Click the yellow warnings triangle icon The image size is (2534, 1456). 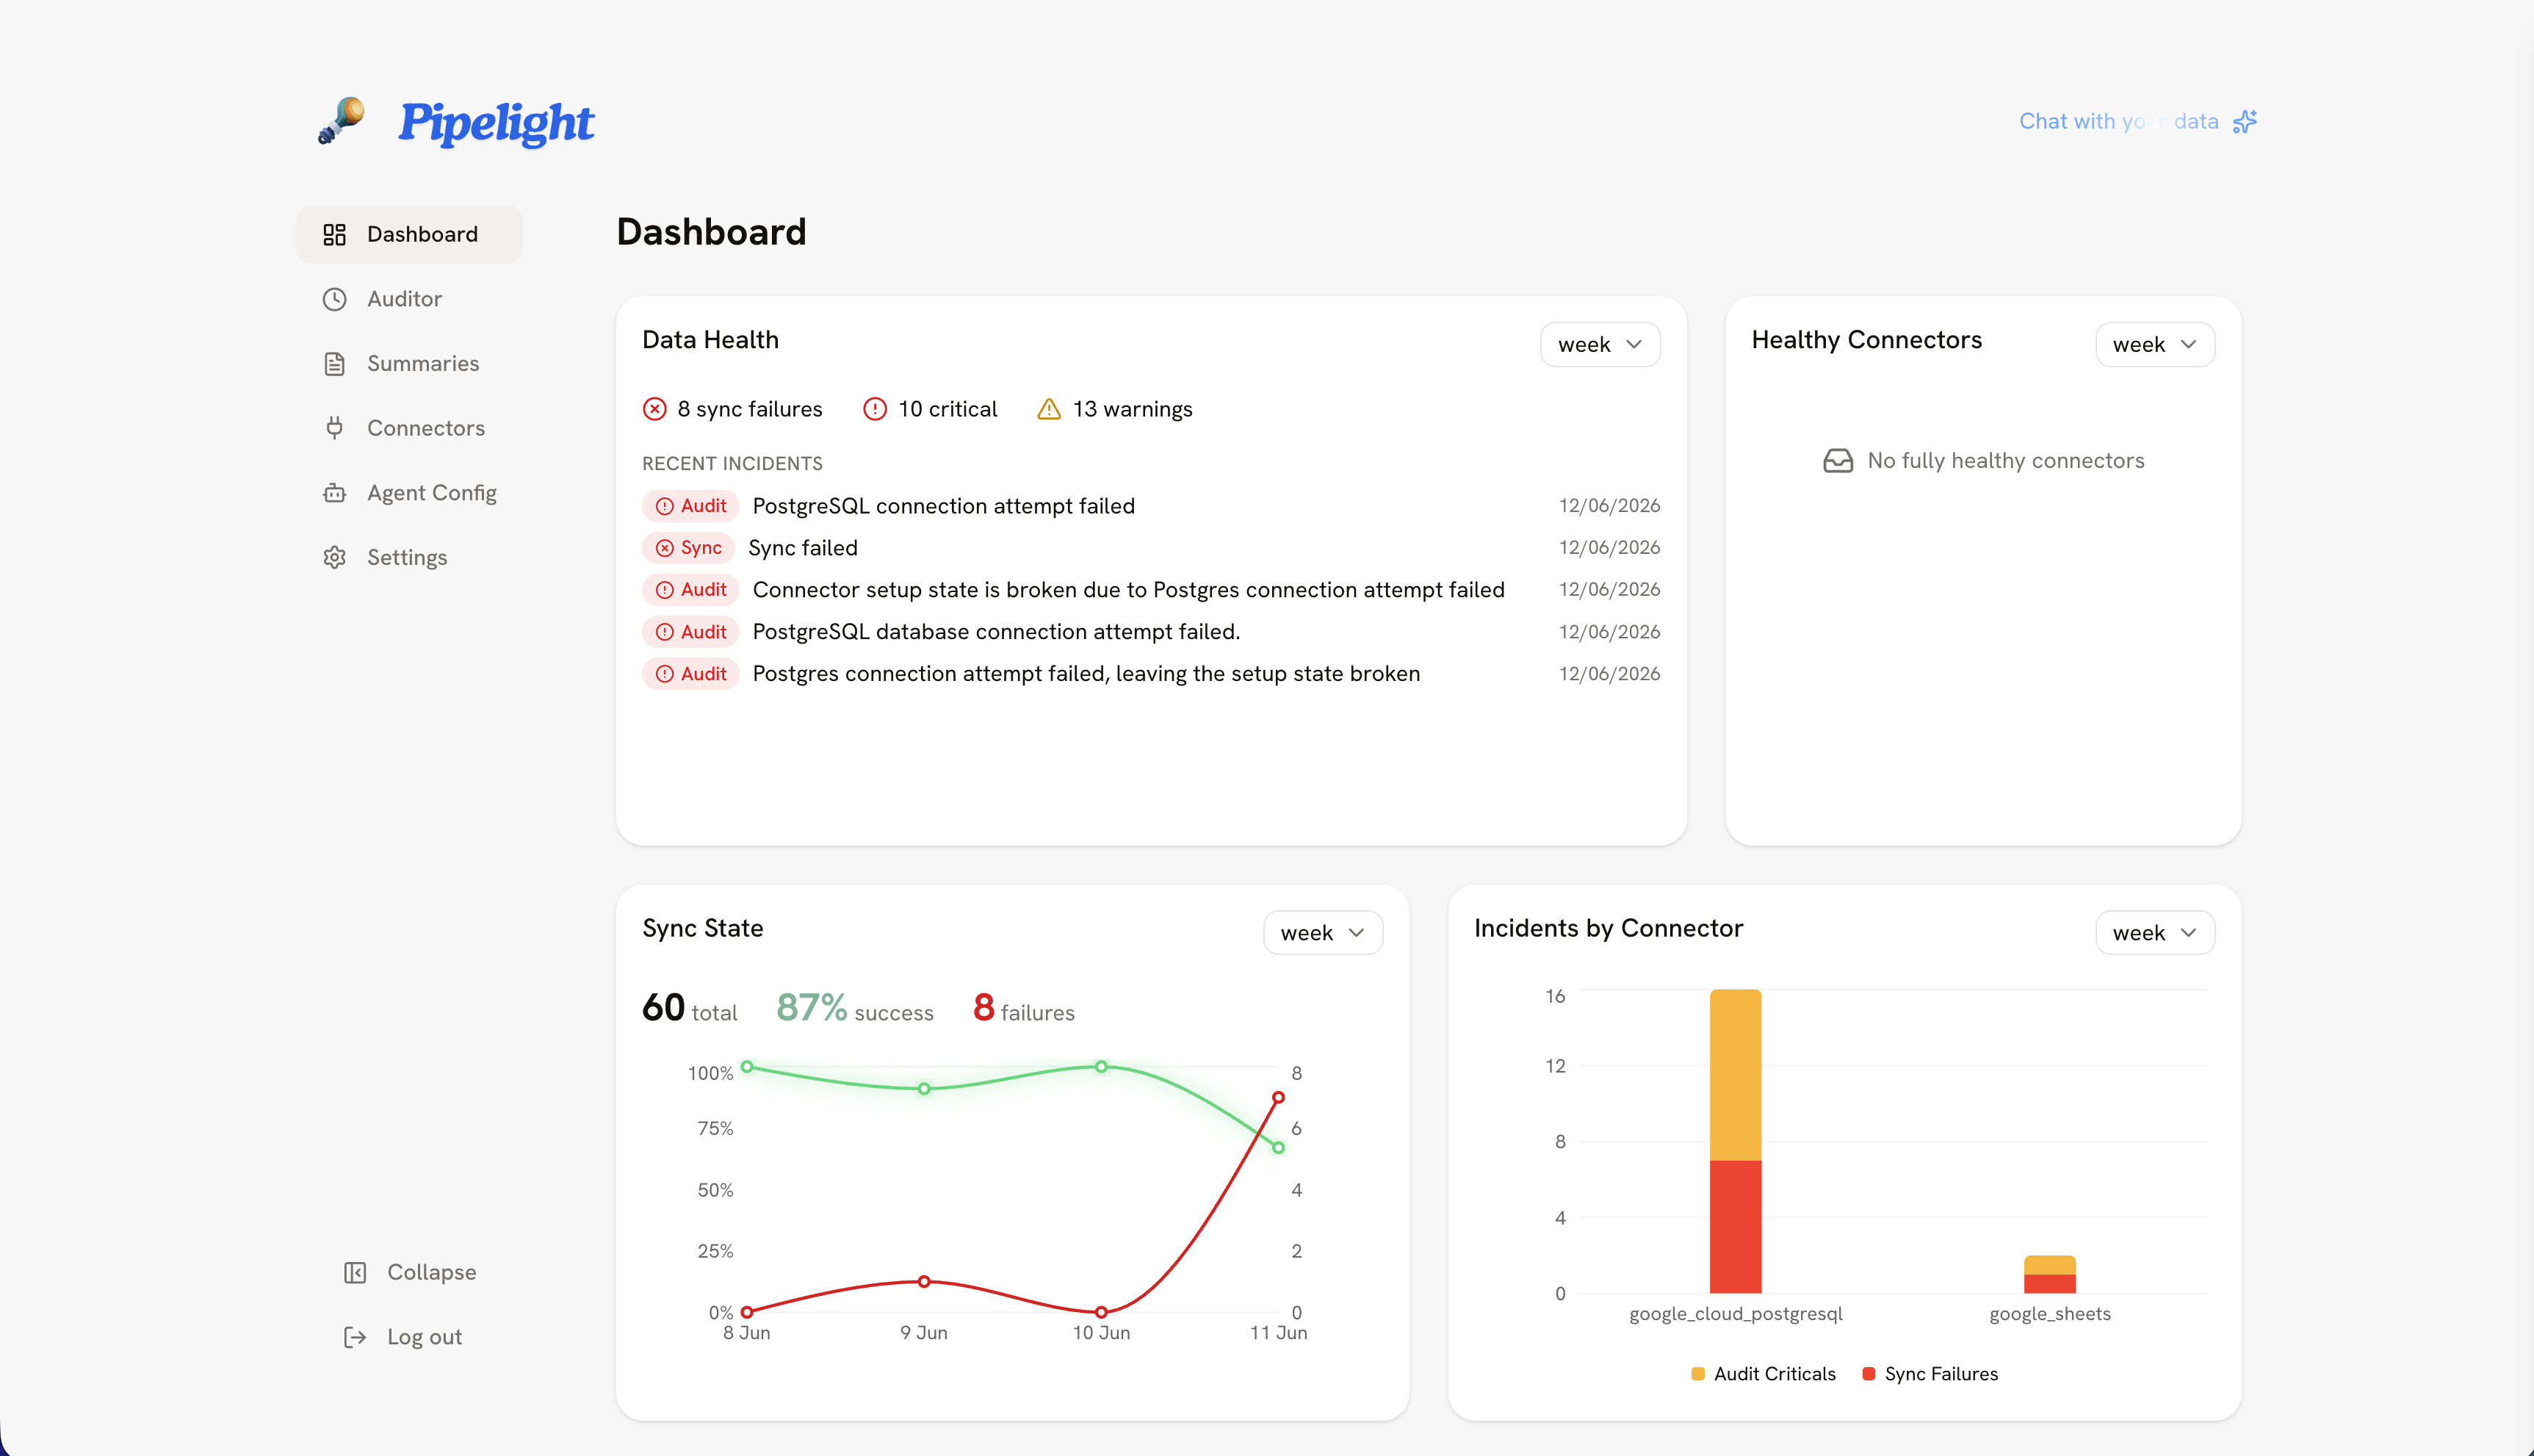(1049, 409)
